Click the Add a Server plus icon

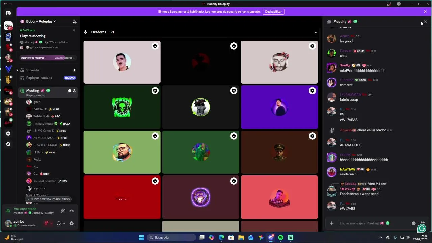[x=8, y=134]
